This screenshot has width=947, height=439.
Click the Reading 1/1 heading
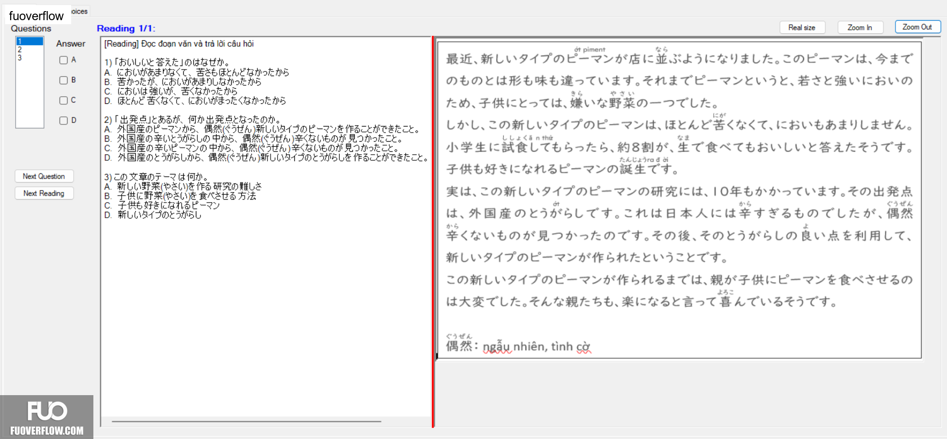(126, 28)
